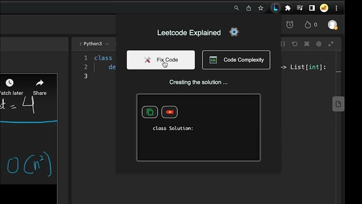
Task: Open the code editor settings gear
Action: coord(319,44)
